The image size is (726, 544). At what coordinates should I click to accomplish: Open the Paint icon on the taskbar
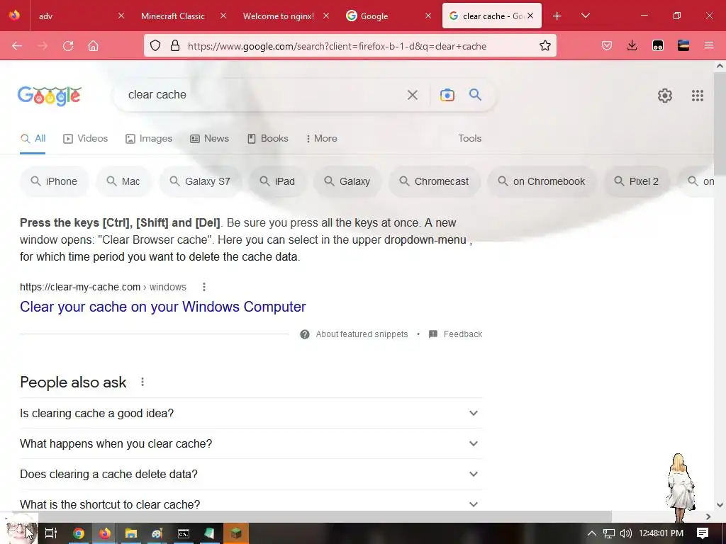(157, 533)
